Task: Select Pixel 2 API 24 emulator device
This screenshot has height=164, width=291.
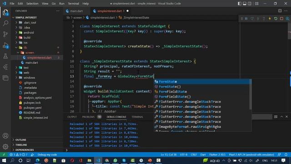Action: coord(251,155)
